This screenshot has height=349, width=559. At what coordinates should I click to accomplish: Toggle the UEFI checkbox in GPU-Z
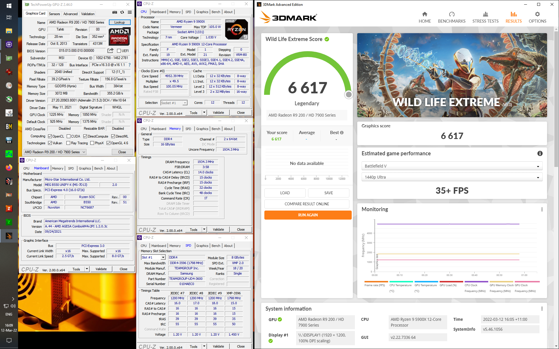pyautogui.click(x=119, y=51)
